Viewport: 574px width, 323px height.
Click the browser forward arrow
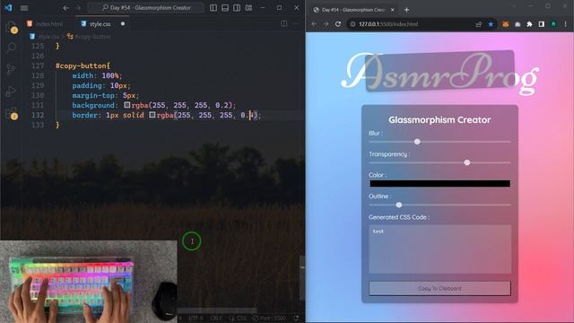(x=326, y=24)
